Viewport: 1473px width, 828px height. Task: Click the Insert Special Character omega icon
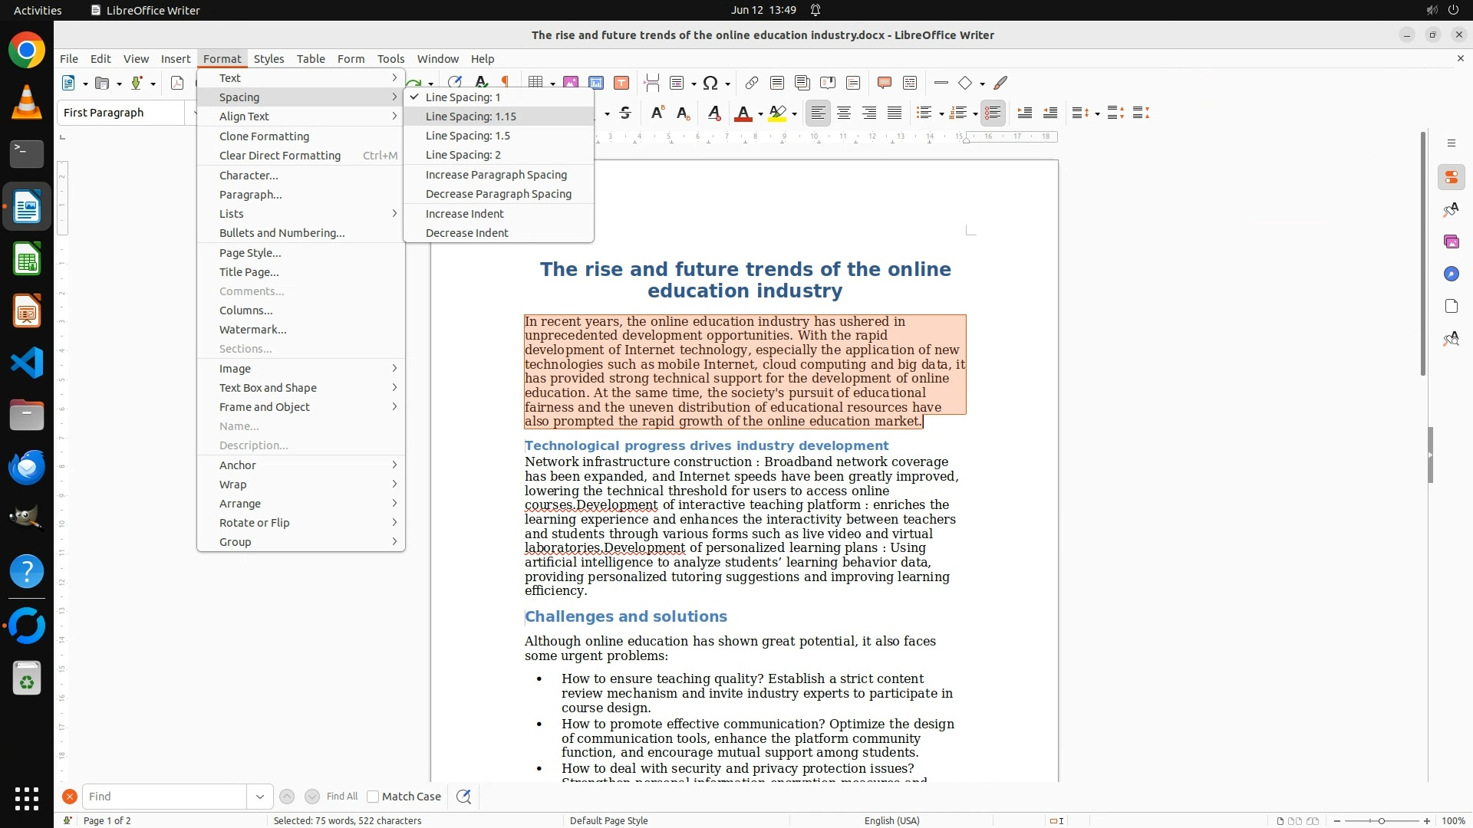pos(710,83)
